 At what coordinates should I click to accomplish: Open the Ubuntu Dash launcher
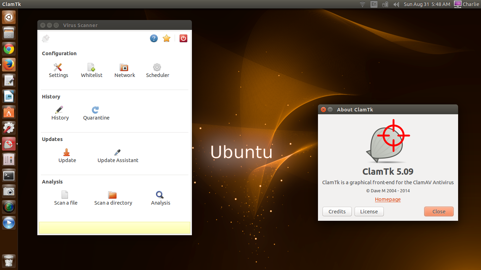(x=9, y=17)
